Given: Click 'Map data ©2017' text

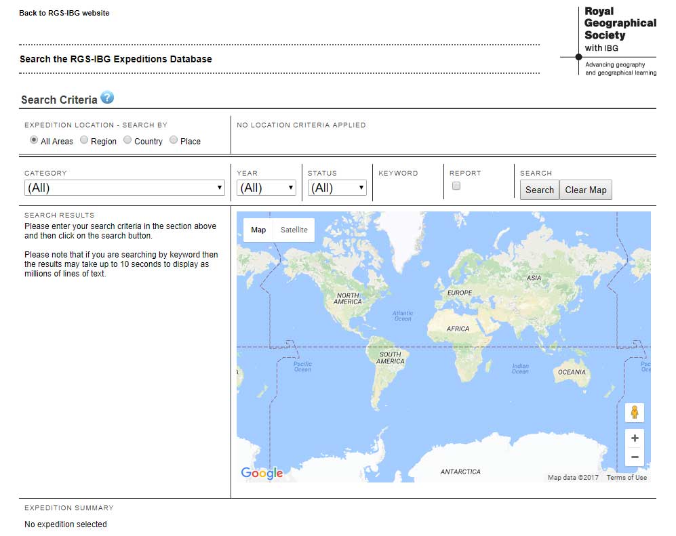Looking at the screenshot, I should point(573,478).
